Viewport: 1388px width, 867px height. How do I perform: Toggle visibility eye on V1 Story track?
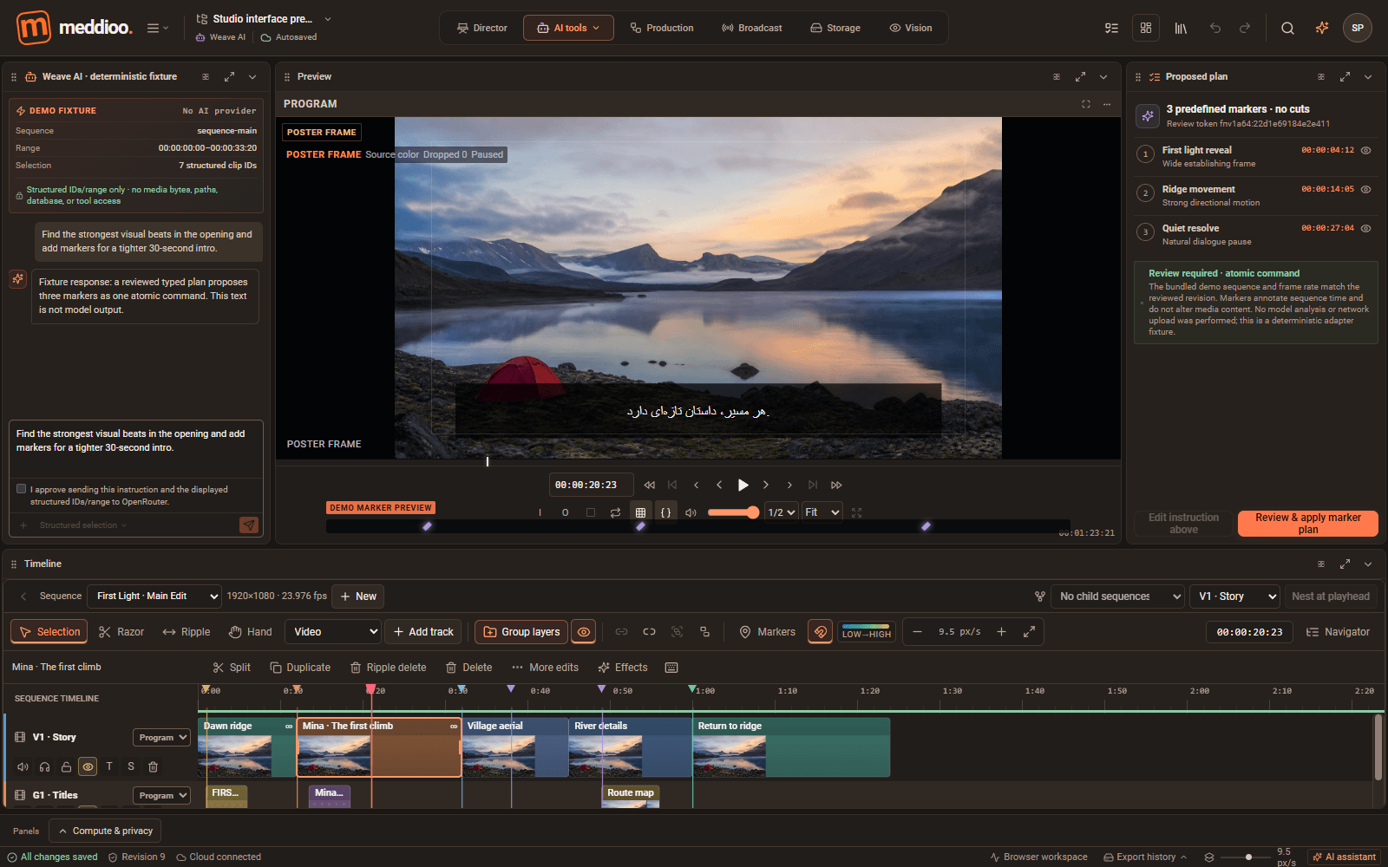pyautogui.click(x=88, y=766)
